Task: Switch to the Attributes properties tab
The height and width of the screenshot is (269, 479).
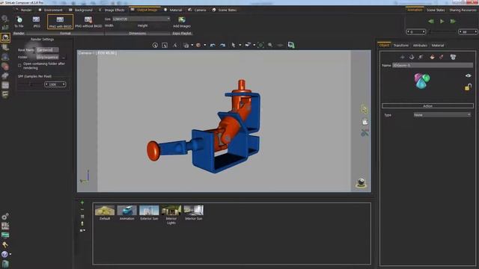Action: [x=420, y=46]
